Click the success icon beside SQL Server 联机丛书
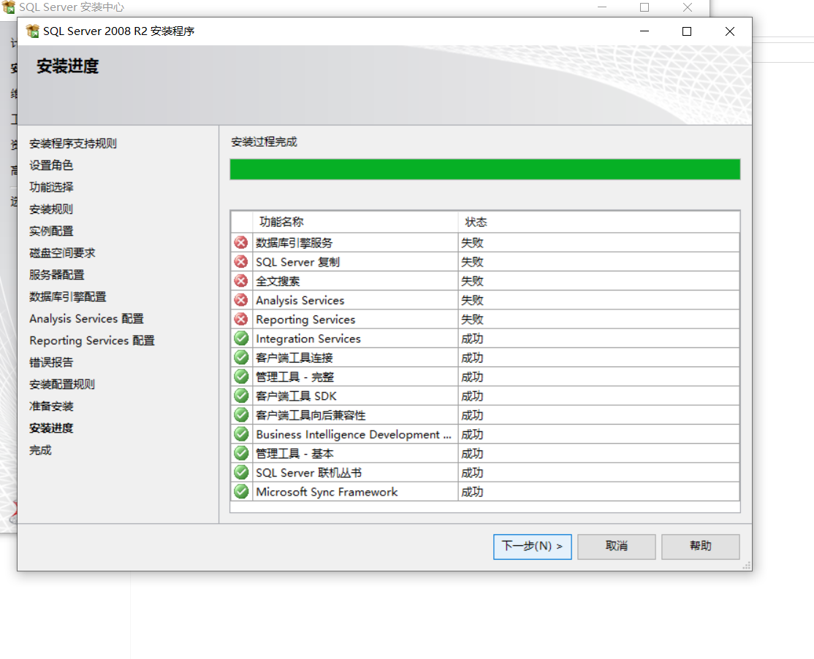Image resolution: width=814 pixels, height=659 pixels. tap(241, 472)
